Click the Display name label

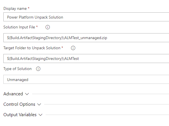pos(15,8)
